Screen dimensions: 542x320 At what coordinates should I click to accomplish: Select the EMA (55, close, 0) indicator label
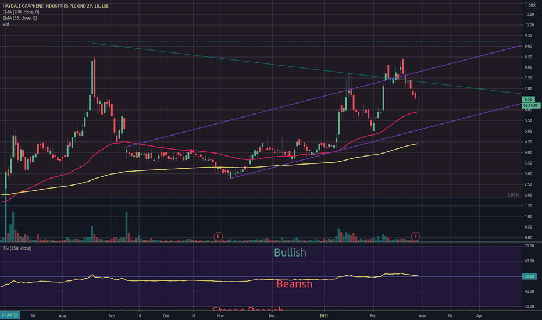pos(20,18)
